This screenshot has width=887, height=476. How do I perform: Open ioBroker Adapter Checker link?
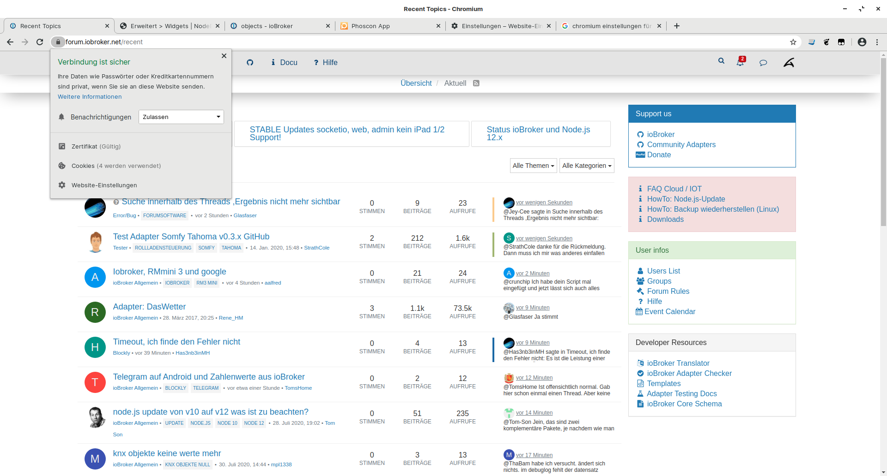tap(689, 373)
